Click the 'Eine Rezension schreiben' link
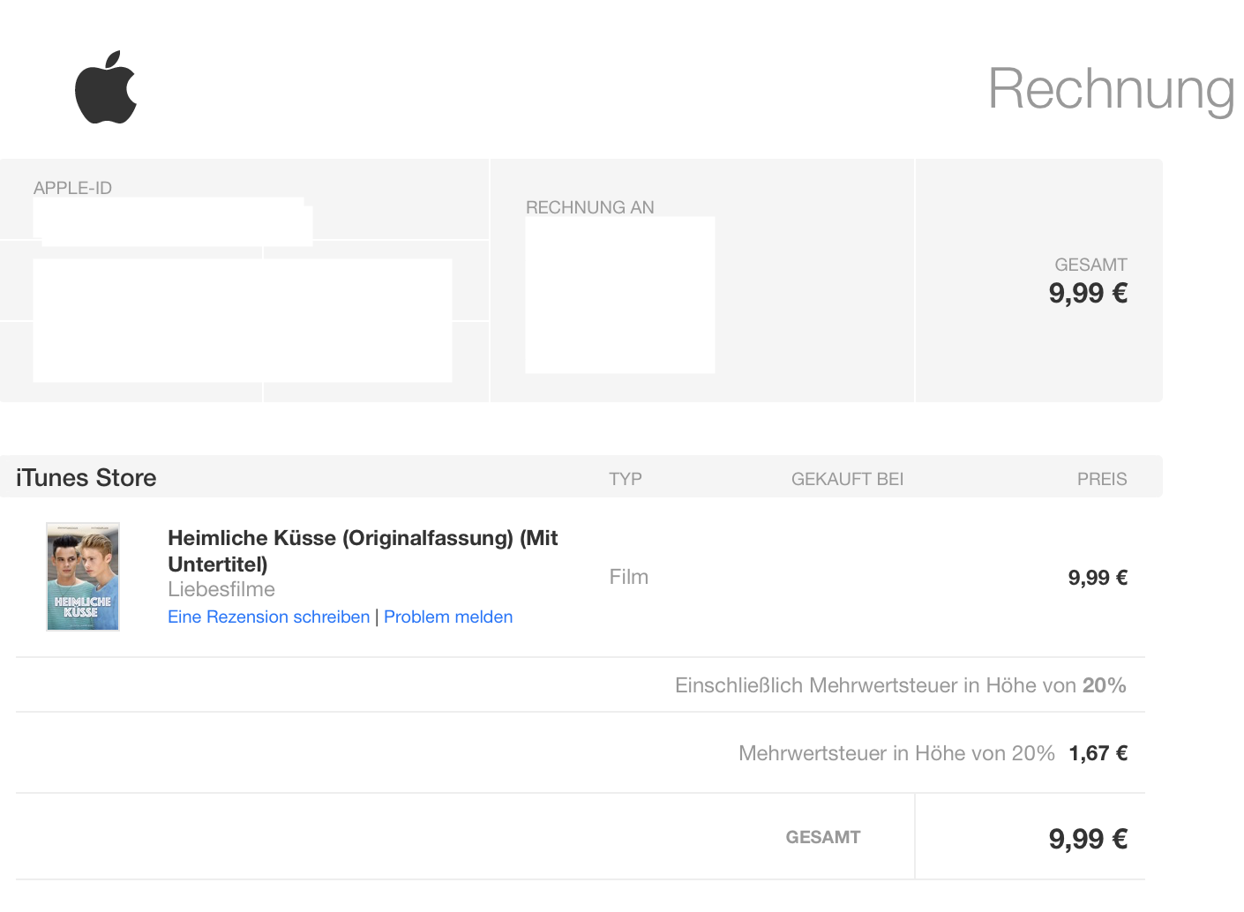Image resolution: width=1244 pixels, height=912 pixels. [268, 617]
